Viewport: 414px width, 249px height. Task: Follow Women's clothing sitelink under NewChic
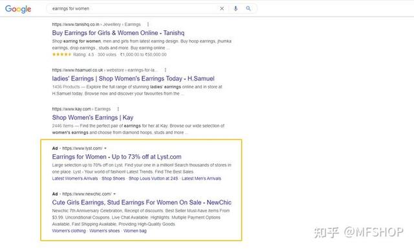pyautogui.click(x=69, y=231)
